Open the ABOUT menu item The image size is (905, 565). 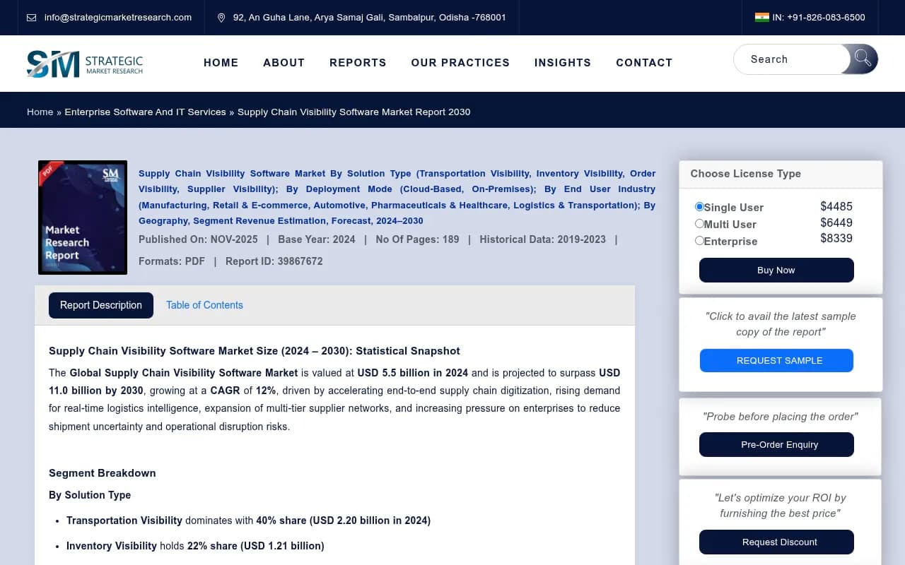coord(284,63)
